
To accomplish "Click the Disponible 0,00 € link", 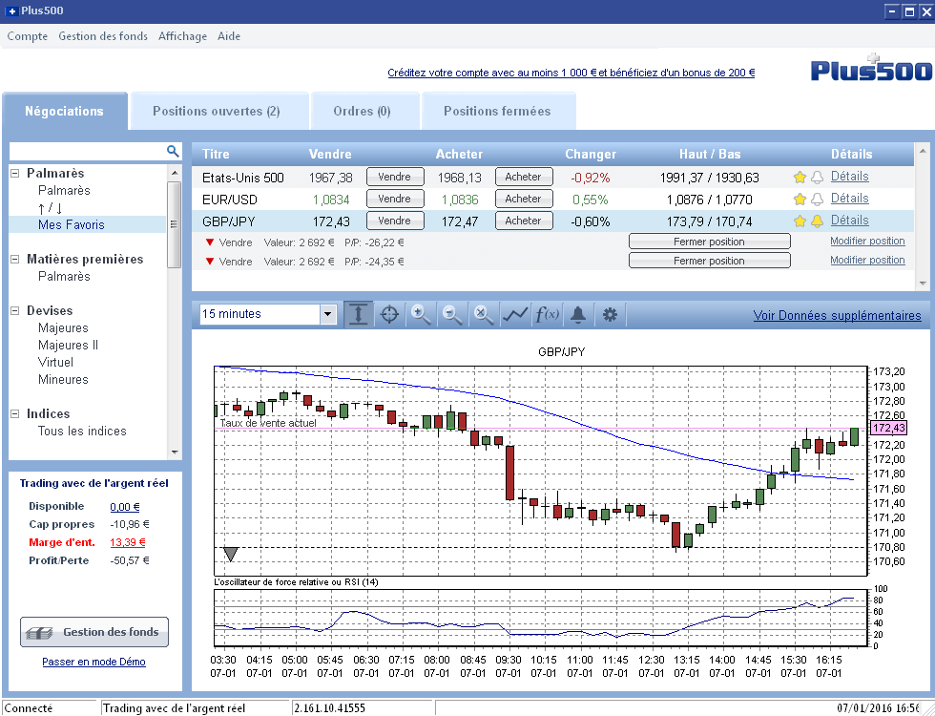I will [x=125, y=507].
